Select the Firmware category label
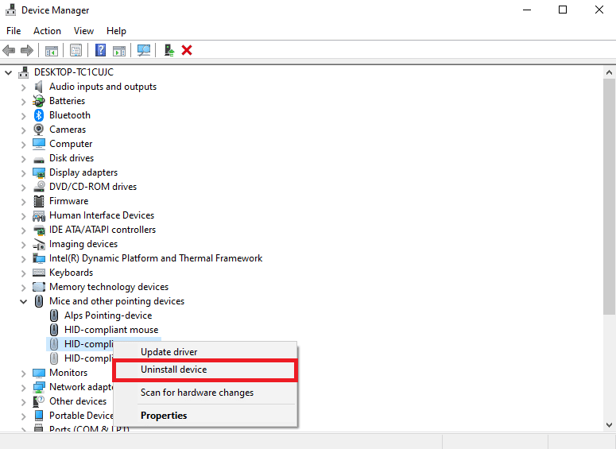 coord(68,201)
